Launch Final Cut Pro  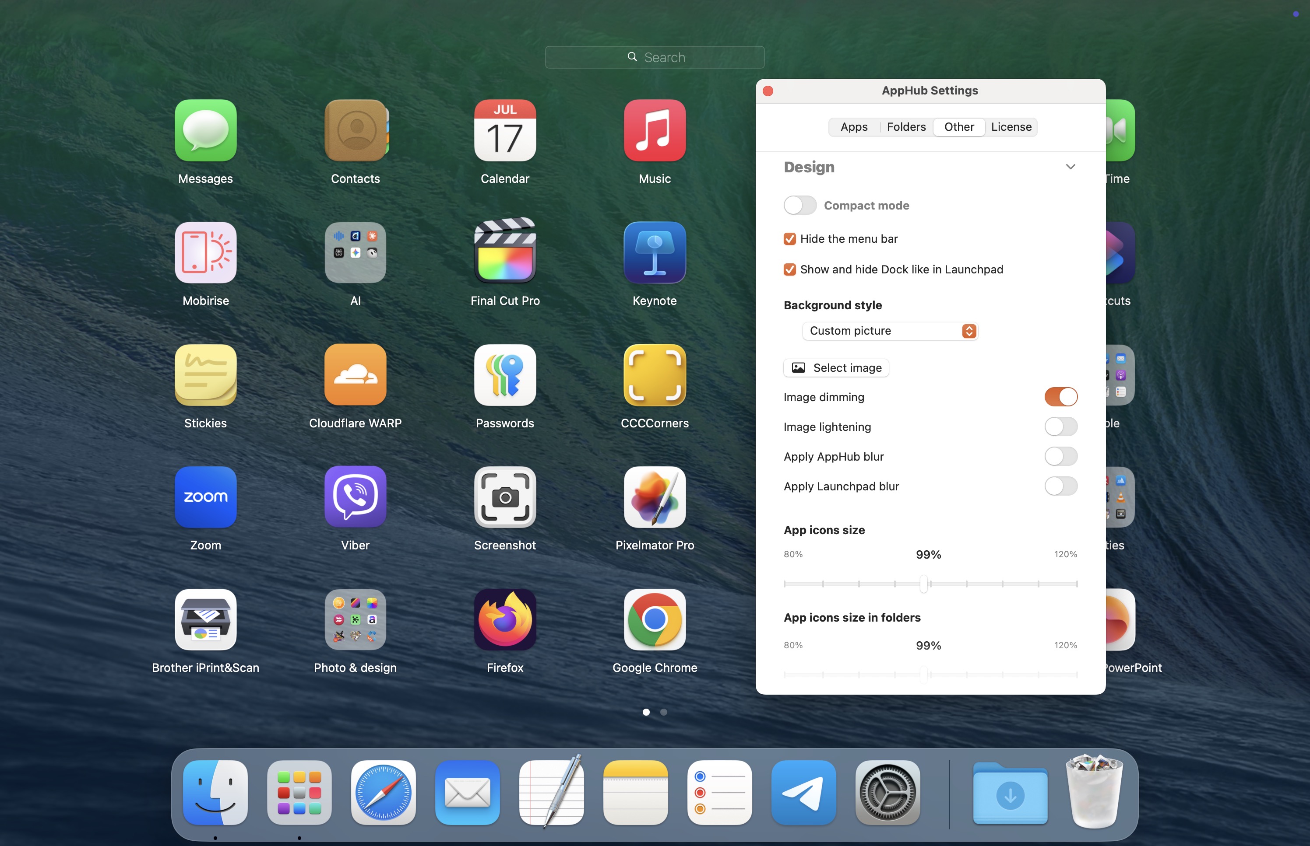click(505, 251)
